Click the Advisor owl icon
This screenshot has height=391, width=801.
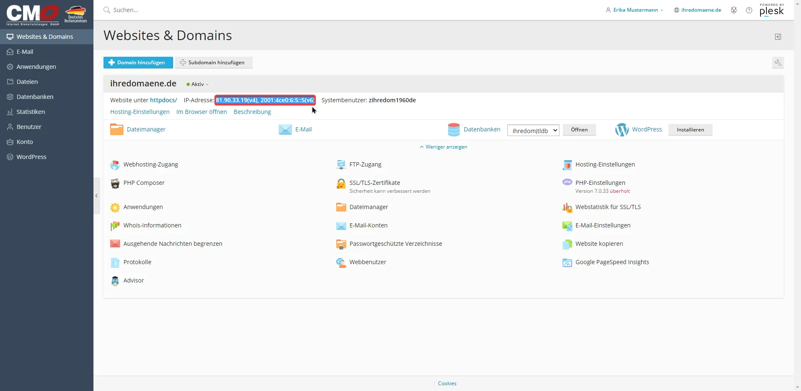click(x=115, y=281)
